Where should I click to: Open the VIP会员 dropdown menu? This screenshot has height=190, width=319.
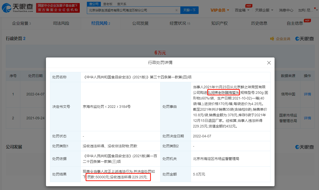point(220,10)
